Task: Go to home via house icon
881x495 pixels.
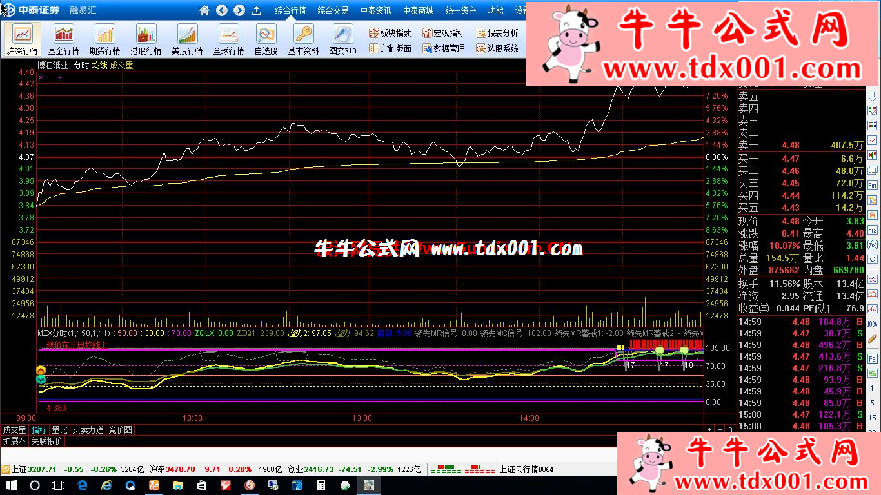Action: 204,10
